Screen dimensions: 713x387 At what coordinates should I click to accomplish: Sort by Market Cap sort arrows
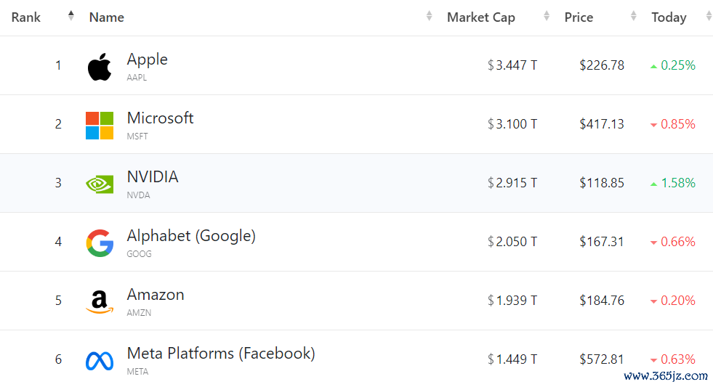point(547,16)
